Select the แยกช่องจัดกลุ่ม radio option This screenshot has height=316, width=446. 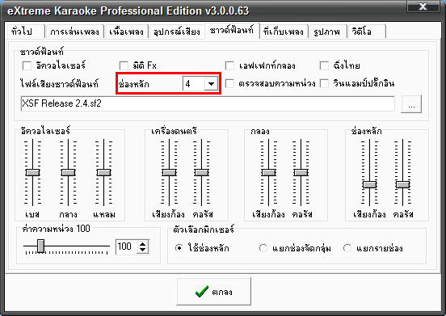(x=263, y=248)
